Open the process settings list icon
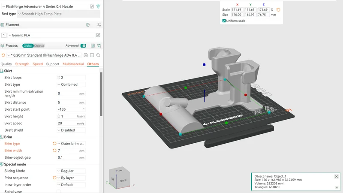343x193 pixels. (93, 45)
